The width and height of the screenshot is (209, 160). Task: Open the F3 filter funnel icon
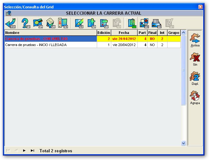click(51, 23)
